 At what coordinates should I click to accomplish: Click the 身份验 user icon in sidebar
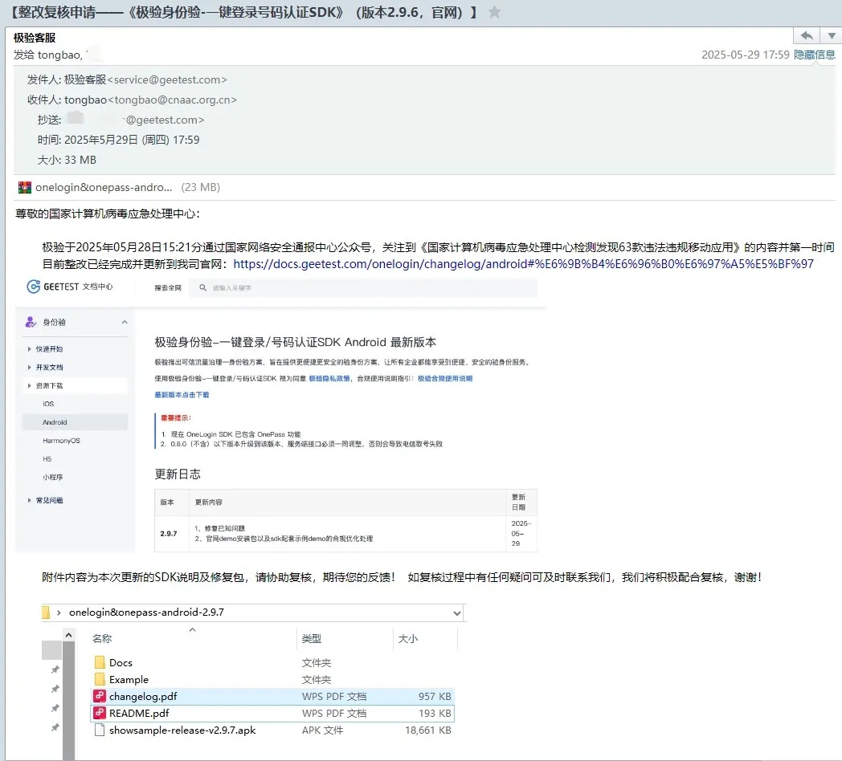(x=31, y=322)
